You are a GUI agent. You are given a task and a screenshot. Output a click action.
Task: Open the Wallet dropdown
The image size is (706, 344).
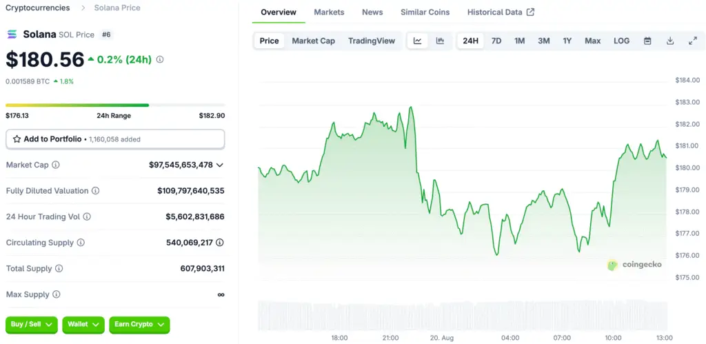(x=83, y=325)
